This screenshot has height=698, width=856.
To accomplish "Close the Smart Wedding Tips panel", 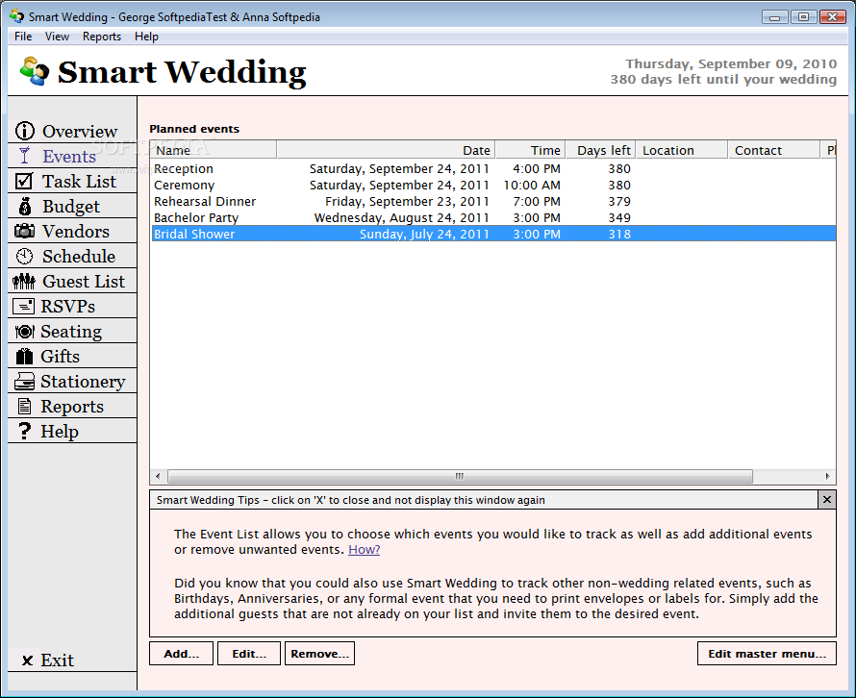I will (827, 499).
